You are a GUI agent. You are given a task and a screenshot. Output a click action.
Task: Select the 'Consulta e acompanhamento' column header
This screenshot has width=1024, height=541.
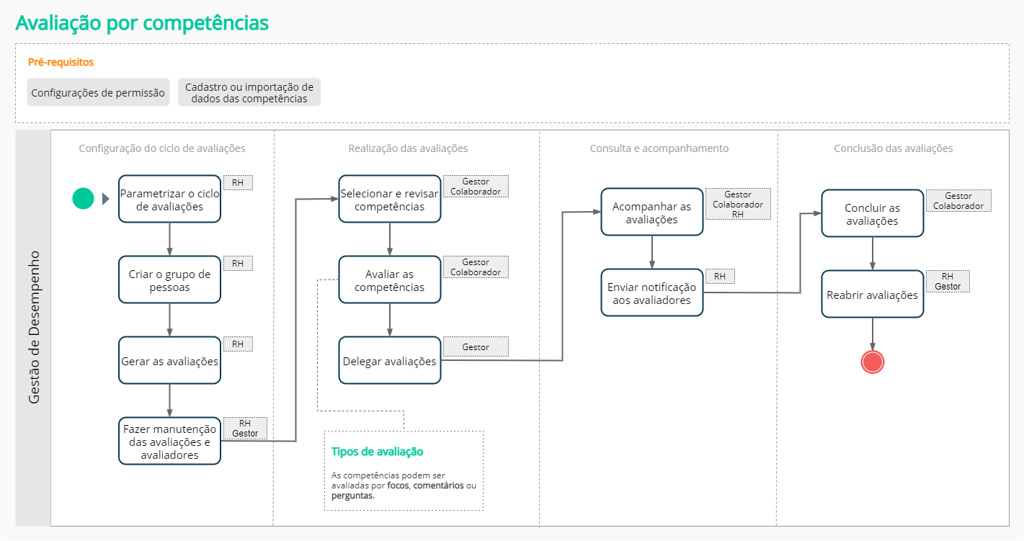point(659,148)
